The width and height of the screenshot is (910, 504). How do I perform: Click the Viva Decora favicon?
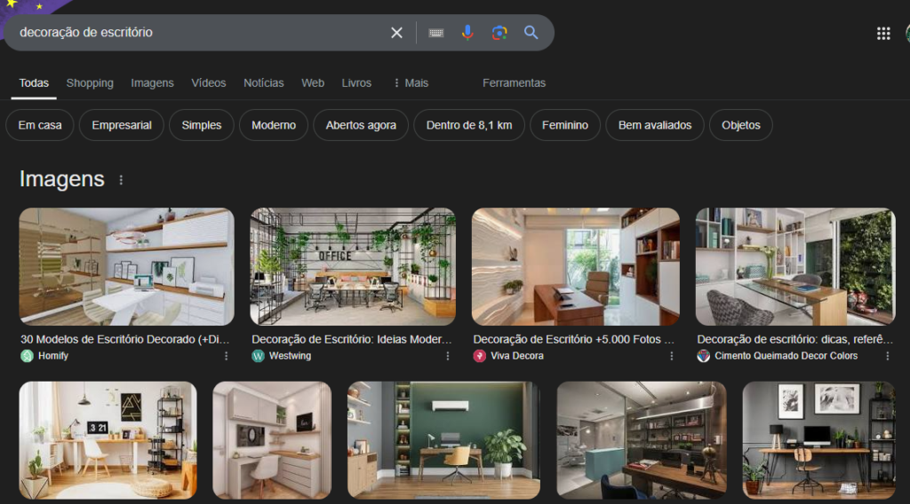[x=479, y=357]
